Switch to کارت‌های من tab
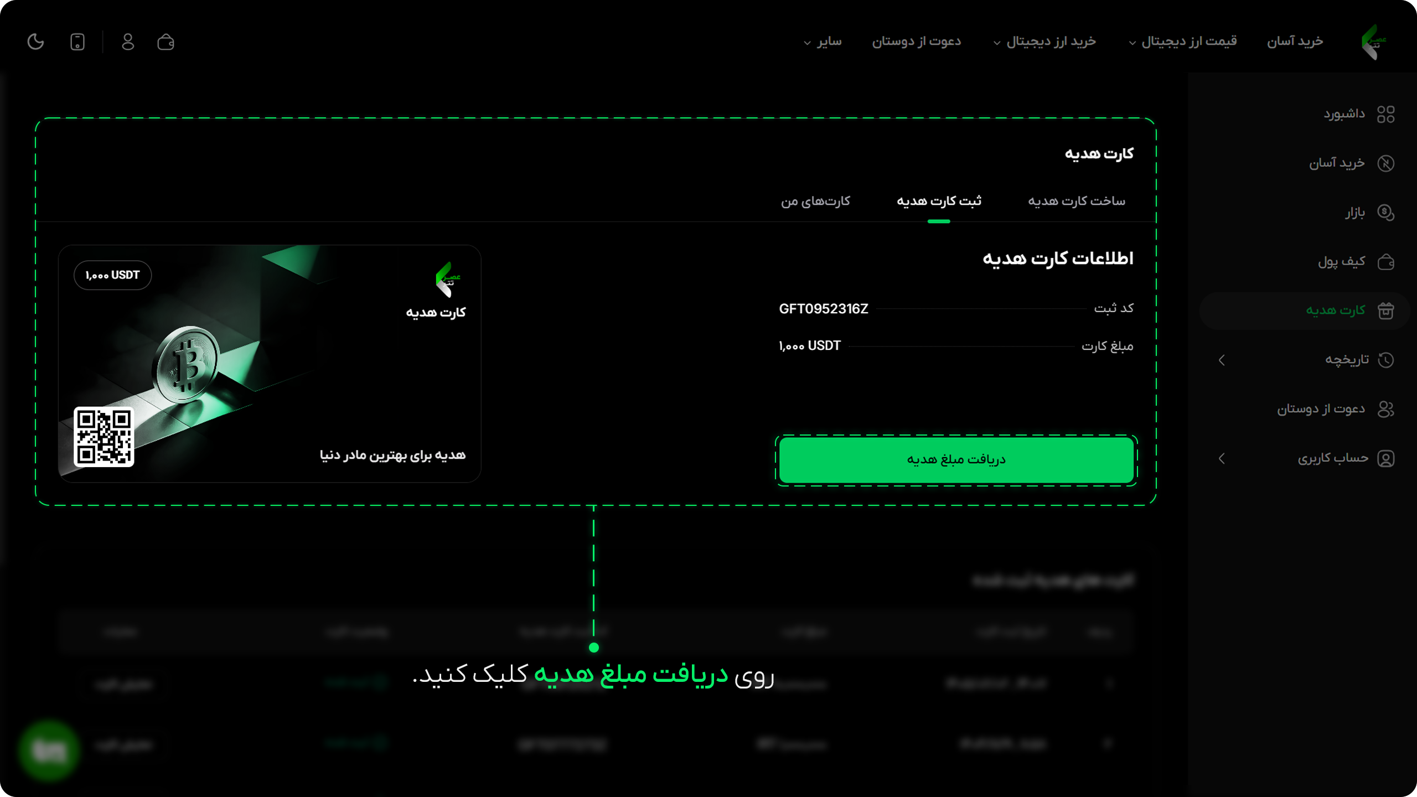The width and height of the screenshot is (1417, 797). (815, 201)
